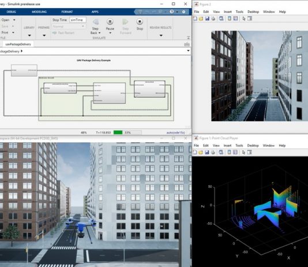
Task: Open View menu in Figure 2 window
Action: (x=216, y=12)
